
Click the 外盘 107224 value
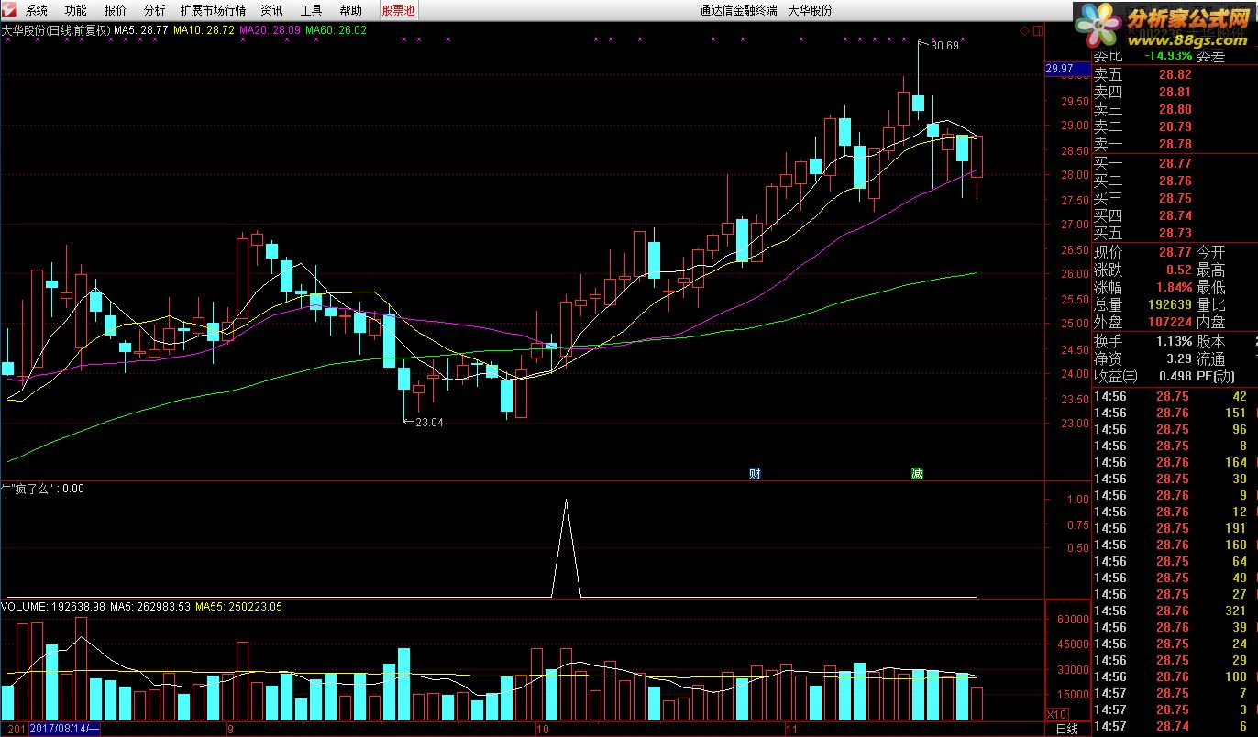pos(1170,323)
